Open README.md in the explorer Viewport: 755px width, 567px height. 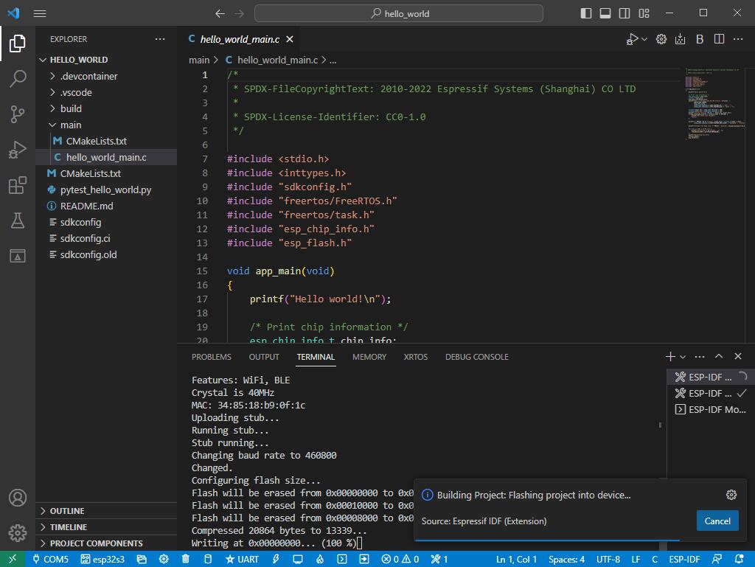(x=86, y=206)
